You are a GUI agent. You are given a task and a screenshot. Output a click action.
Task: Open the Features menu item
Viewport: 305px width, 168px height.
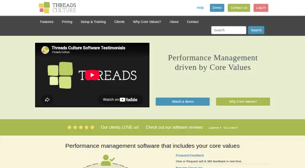pyautogui.click(x=47, y=22)
